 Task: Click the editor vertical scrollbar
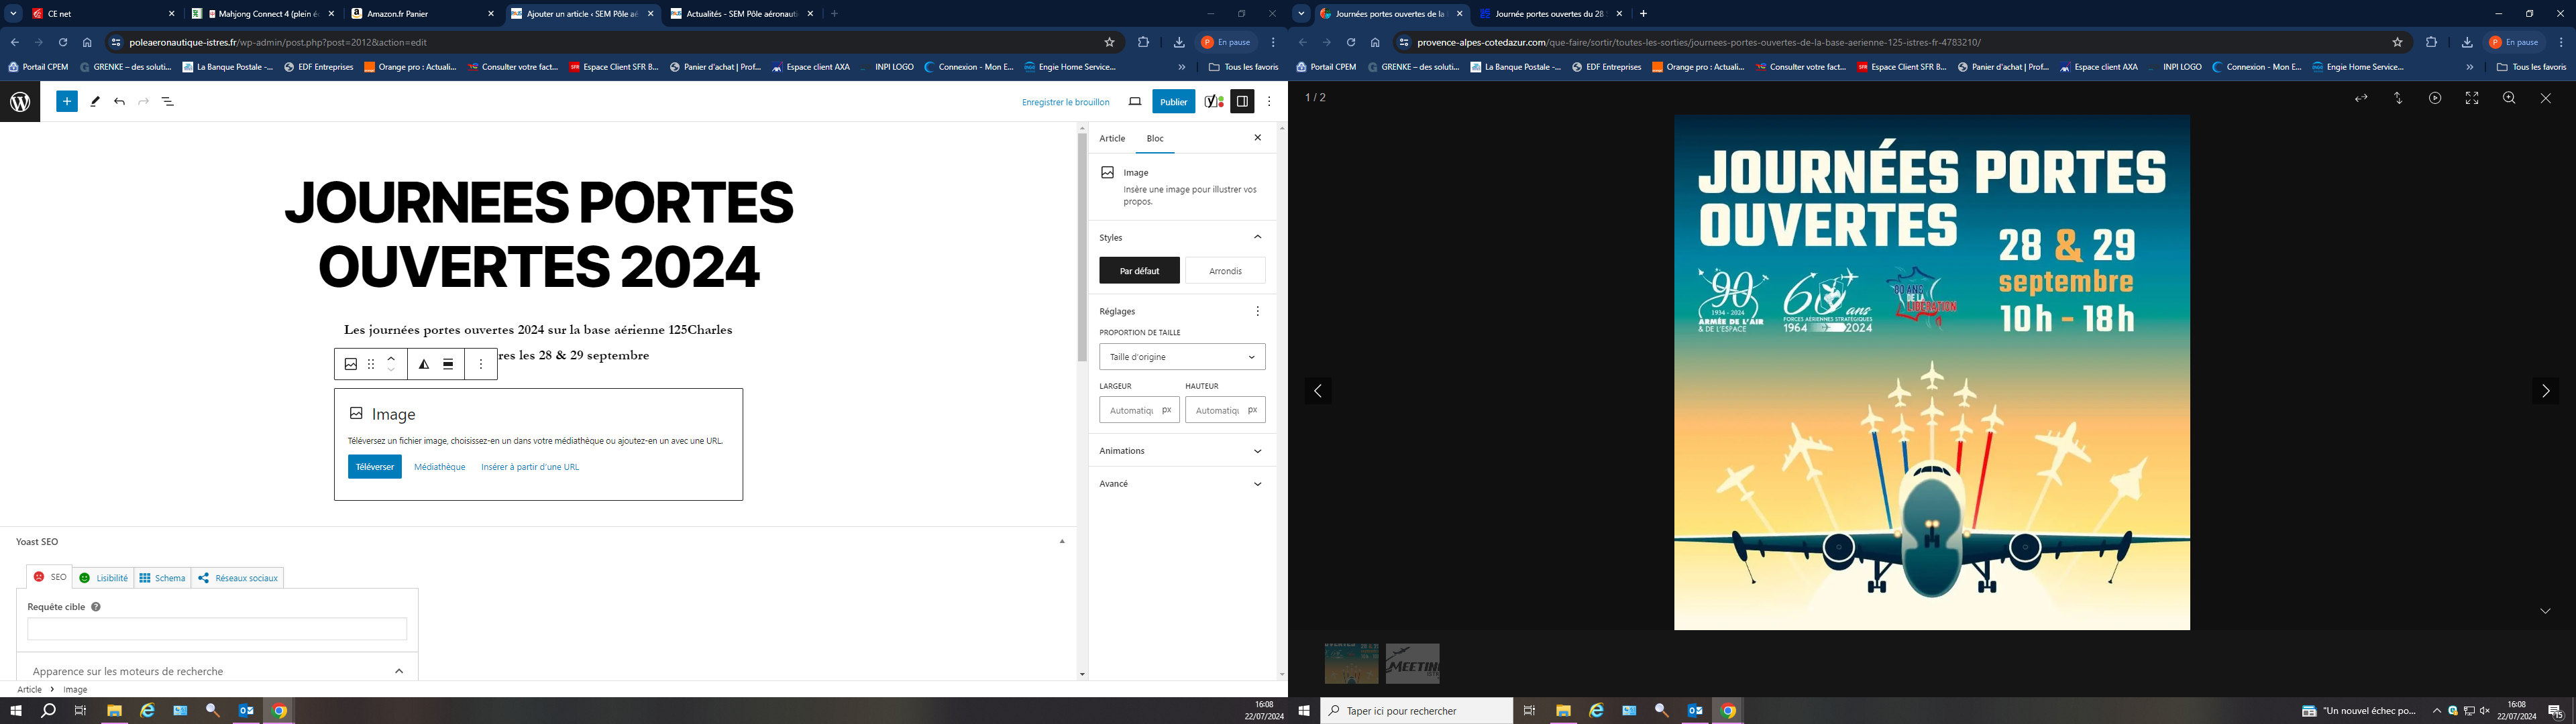click(x=1082, y=247)
